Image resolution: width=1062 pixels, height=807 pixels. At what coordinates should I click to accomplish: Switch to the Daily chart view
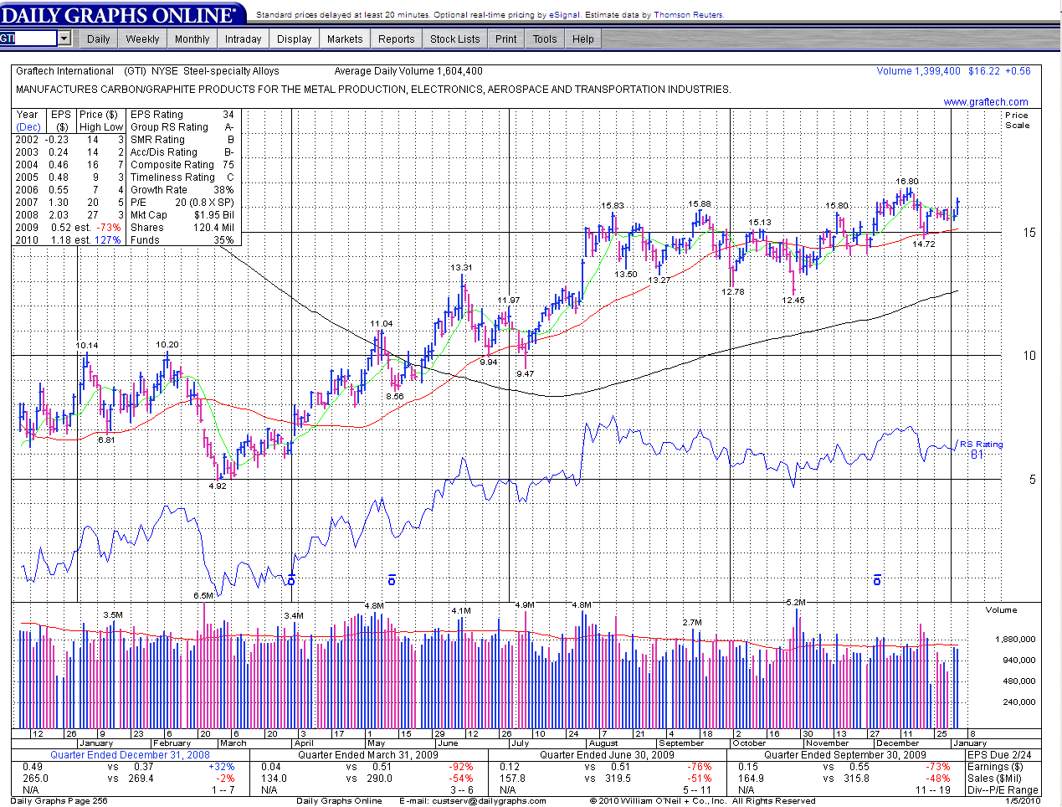tap(98, 39)
